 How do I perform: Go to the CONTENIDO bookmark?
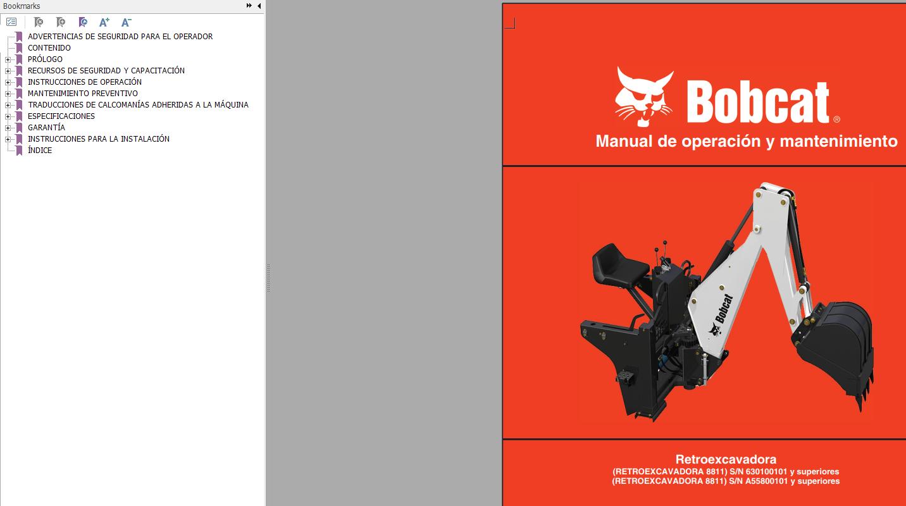point(49,48)
